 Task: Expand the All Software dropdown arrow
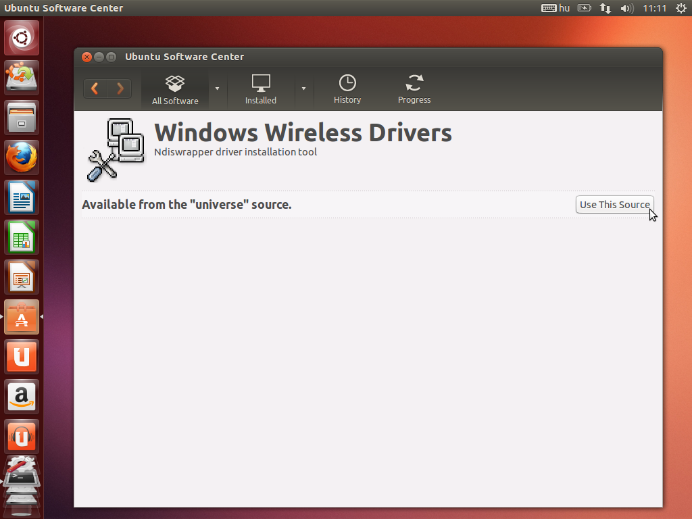pyautogui.click(x=217, y=89)
